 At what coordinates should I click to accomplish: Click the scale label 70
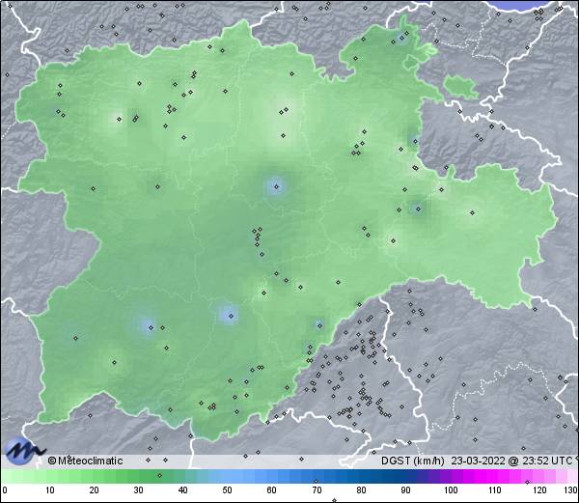click(x=317, y=490)
